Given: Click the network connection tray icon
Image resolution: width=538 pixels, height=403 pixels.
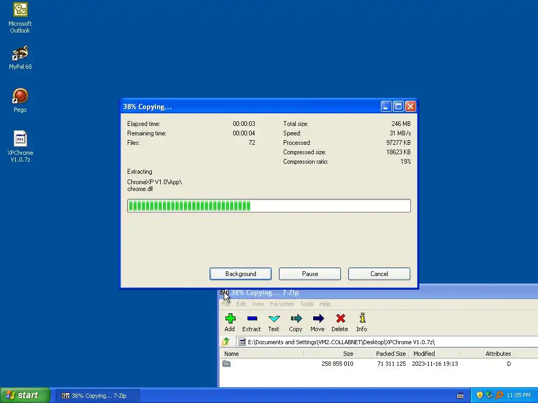Looking at the screenshot, I should click(489, 395).
